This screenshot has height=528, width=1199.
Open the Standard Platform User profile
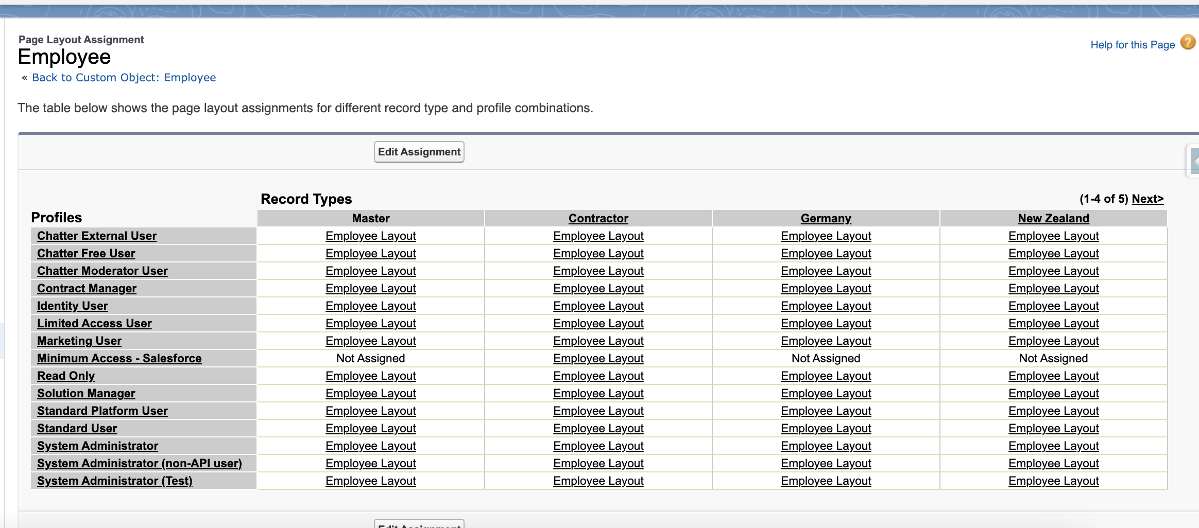pyautogui.click(x=102, y=411)
